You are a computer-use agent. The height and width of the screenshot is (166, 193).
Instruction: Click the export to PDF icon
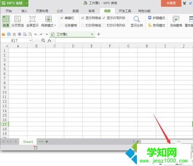[x=14, y=35]
